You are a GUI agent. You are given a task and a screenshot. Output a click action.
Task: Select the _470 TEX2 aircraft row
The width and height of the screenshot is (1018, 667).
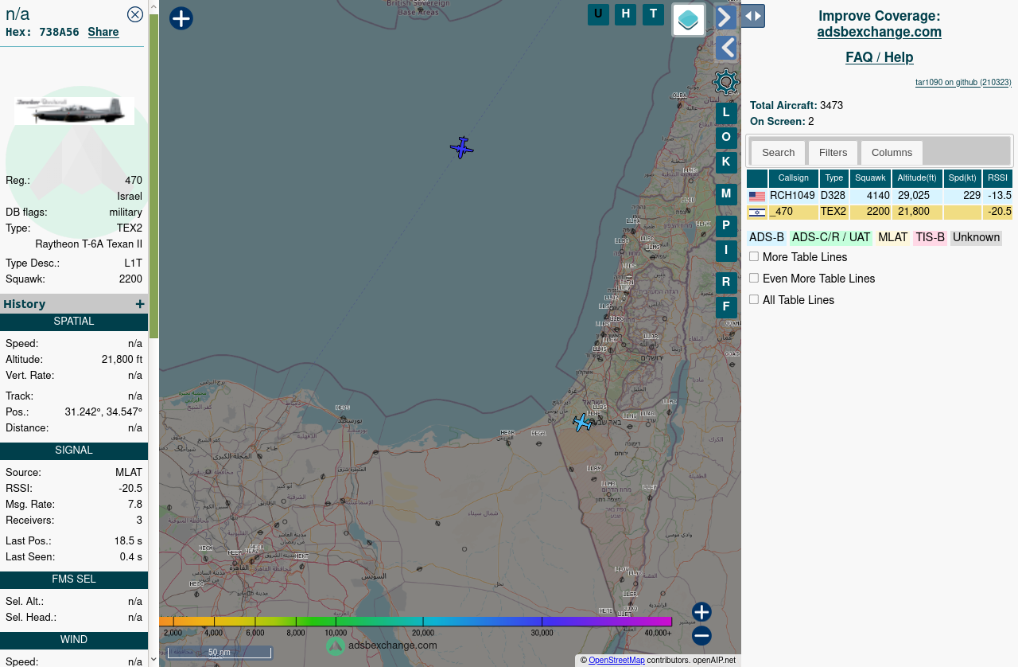880,212
